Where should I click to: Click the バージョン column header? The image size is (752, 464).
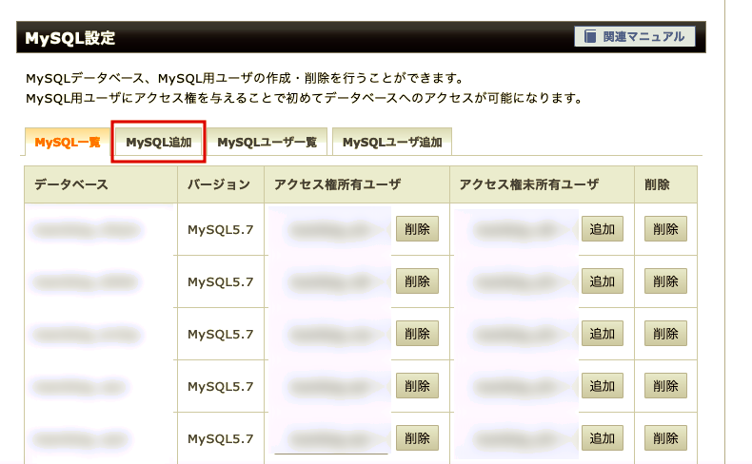[221, 184]
